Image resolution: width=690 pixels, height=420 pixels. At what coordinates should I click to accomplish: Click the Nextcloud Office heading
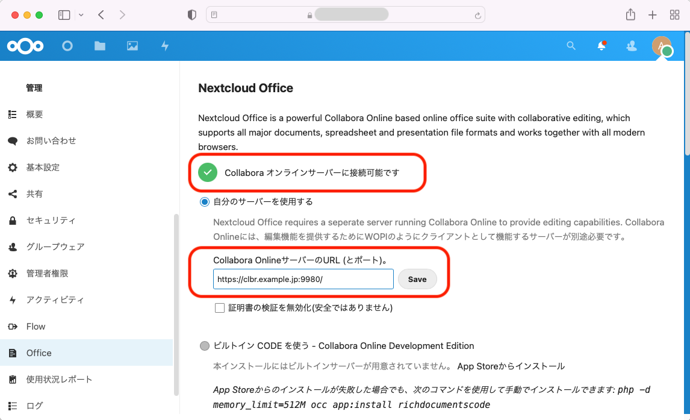pos(246,88)
